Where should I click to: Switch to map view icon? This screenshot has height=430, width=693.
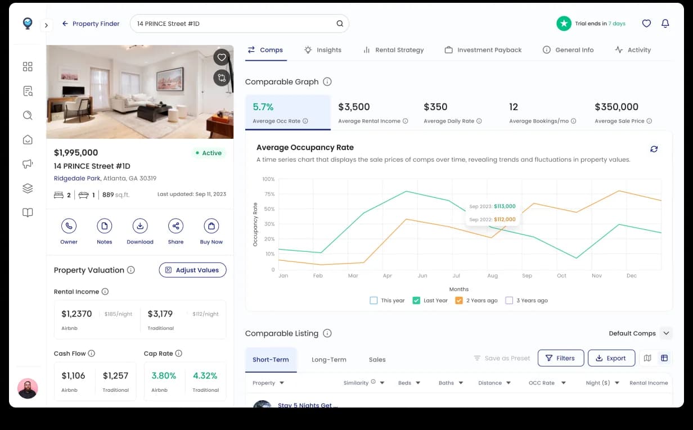647,358
